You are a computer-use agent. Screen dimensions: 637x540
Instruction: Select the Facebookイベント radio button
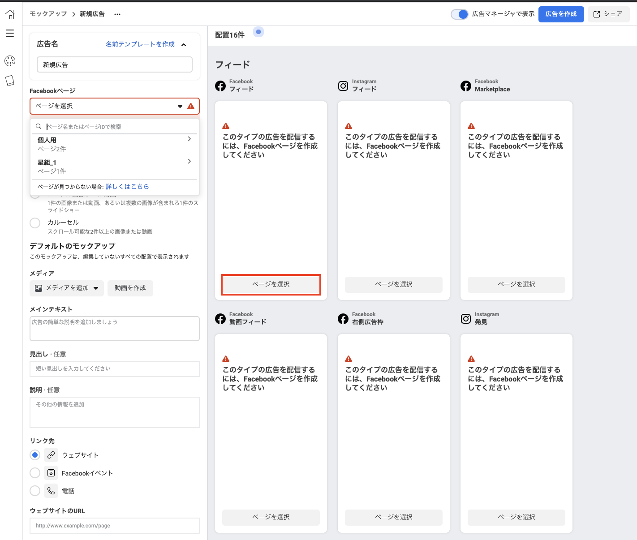(35, 473)
